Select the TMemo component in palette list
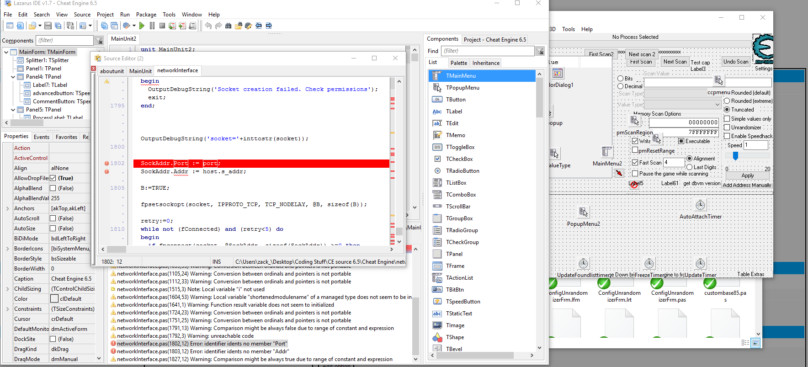 [455, 135]
